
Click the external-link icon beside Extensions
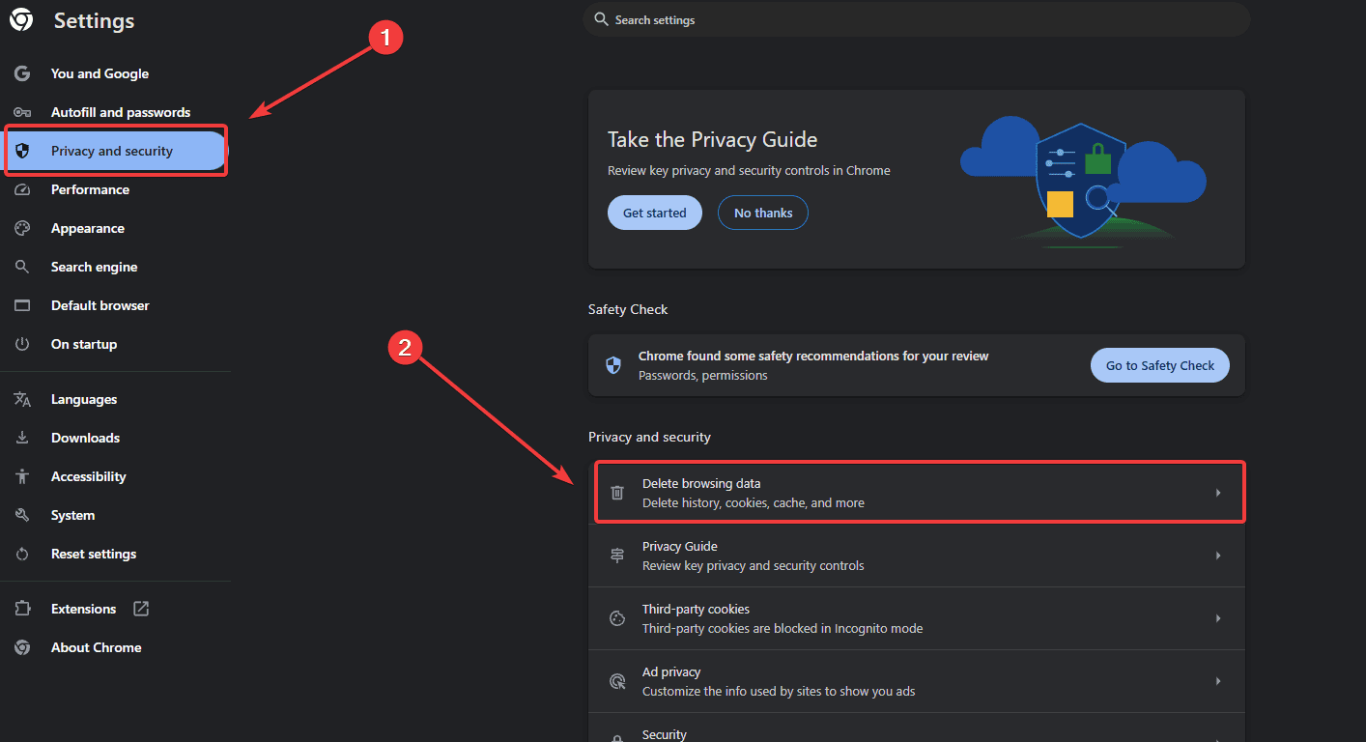141,609
